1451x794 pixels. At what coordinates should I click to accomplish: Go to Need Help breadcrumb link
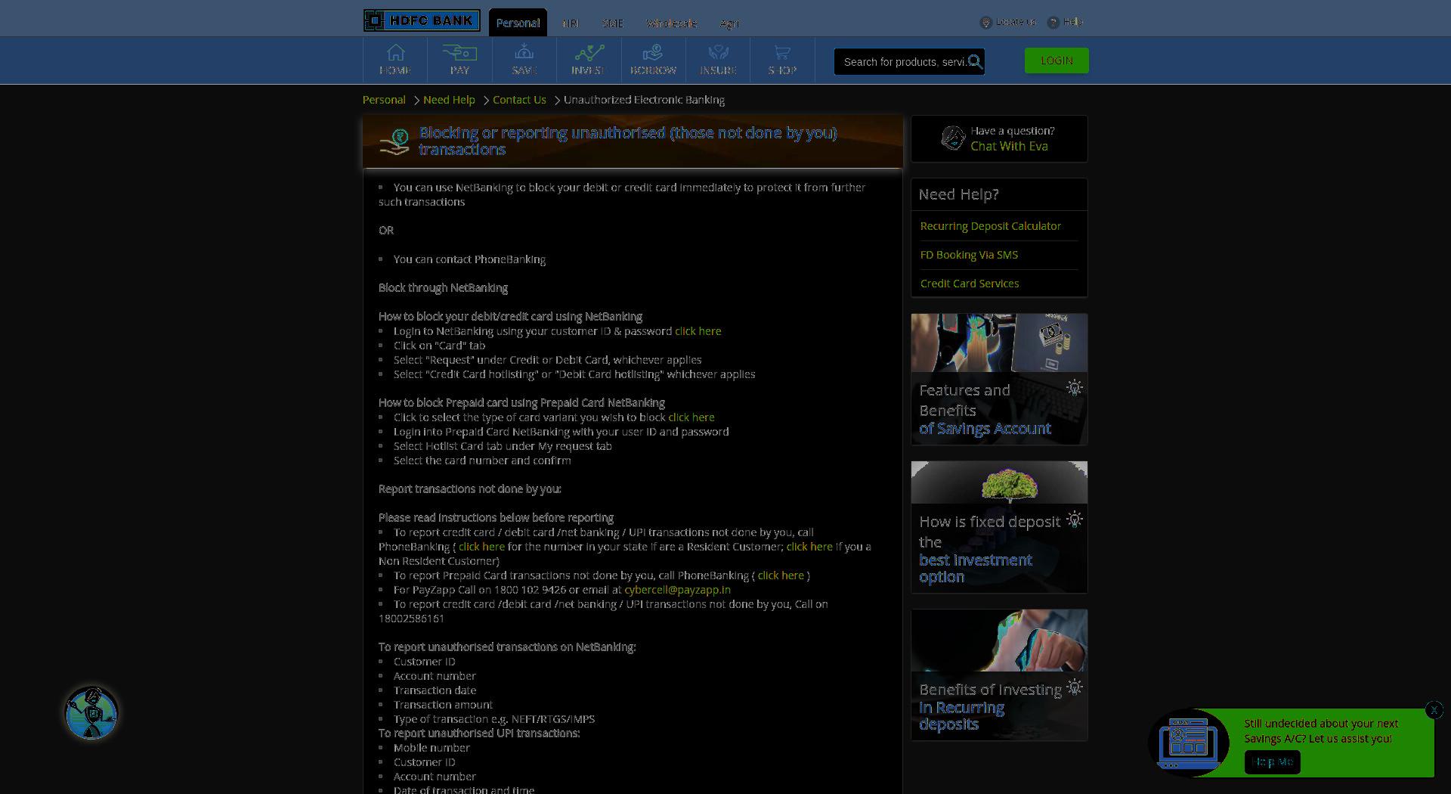pos(449,100)
